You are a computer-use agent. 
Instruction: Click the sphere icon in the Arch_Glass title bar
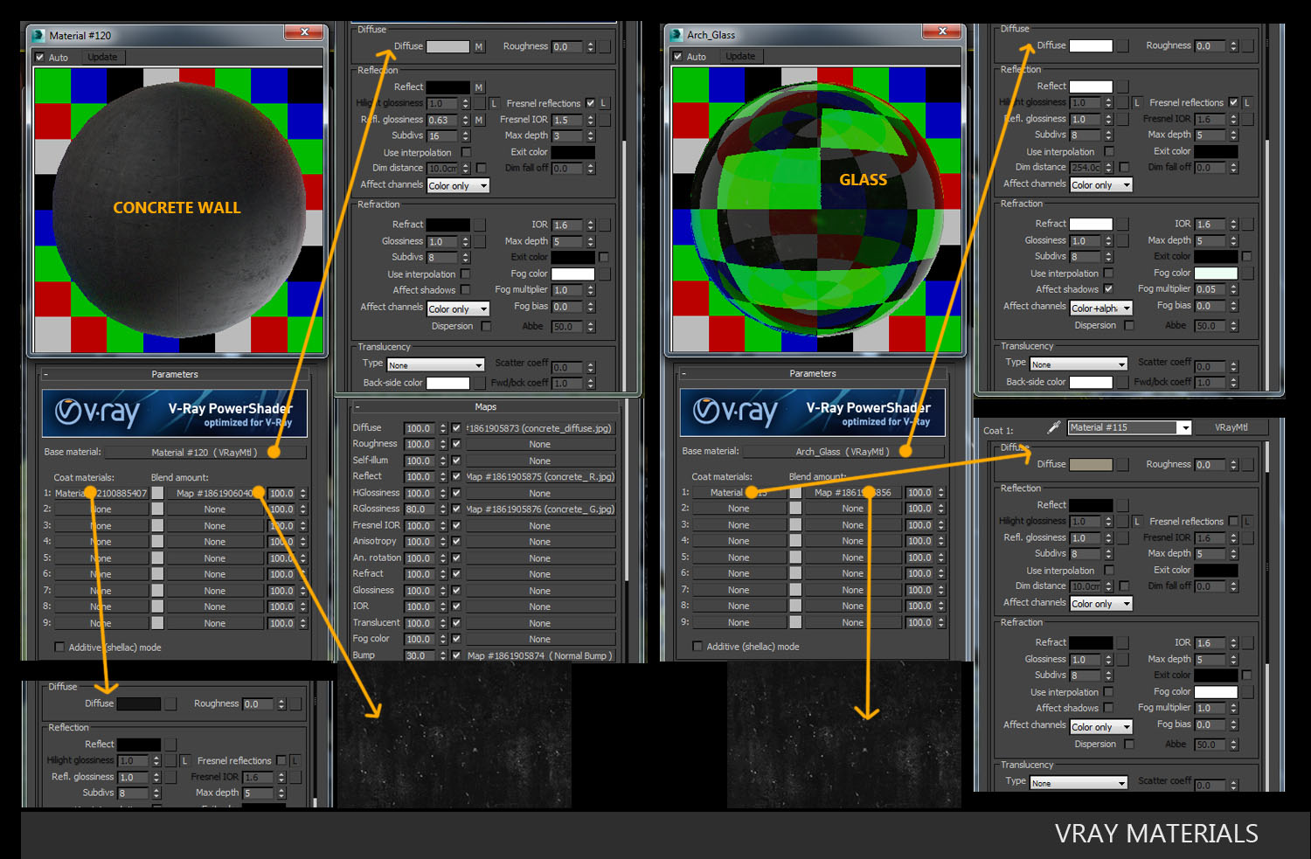click(676, 35)
